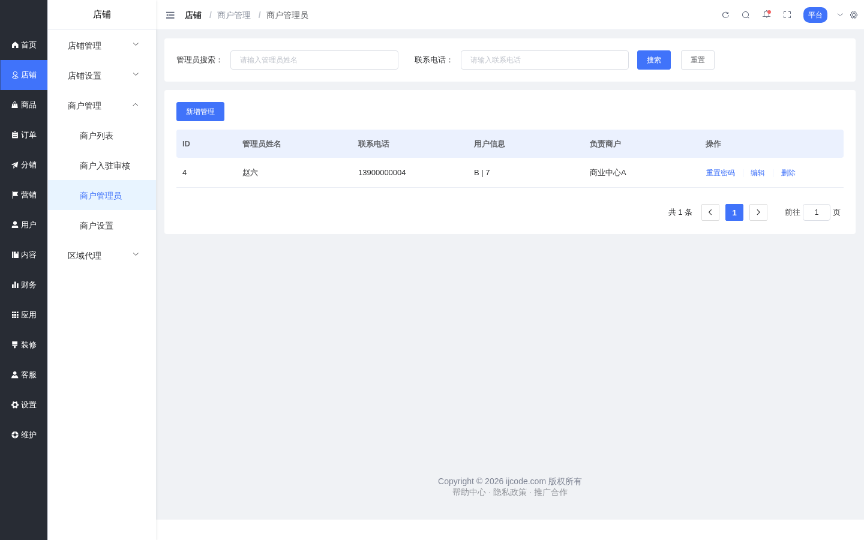Open the 财务 section
The height and width of the screenshot is (540, 864).
[x=24, y=285]
